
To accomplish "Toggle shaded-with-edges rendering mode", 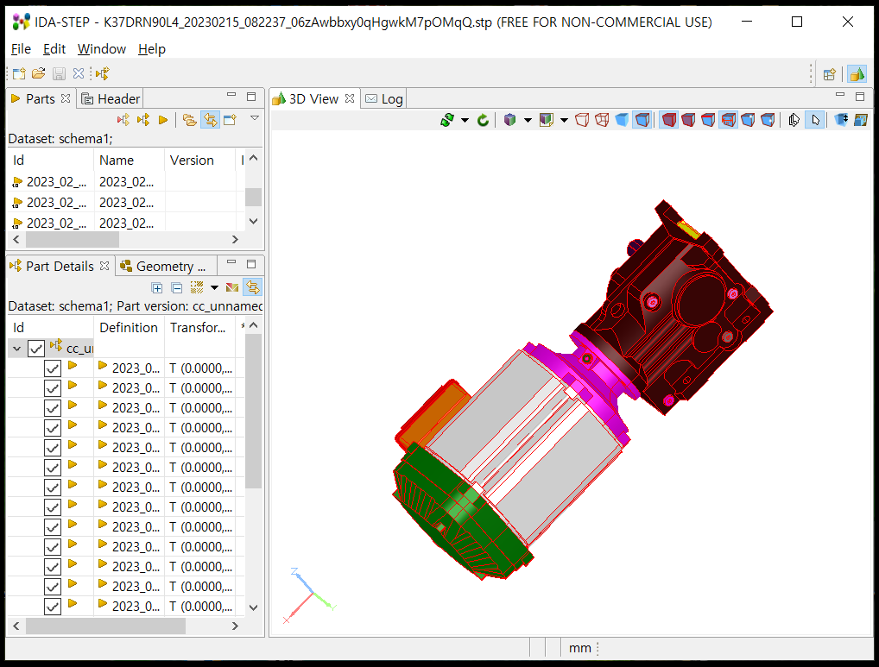I will [x=642, y=120].
